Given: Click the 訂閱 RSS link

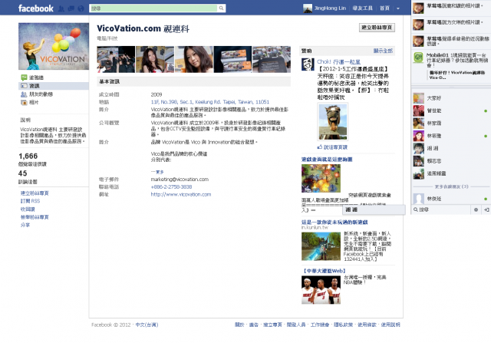Looking at the screenshot, I should (30, 201).
